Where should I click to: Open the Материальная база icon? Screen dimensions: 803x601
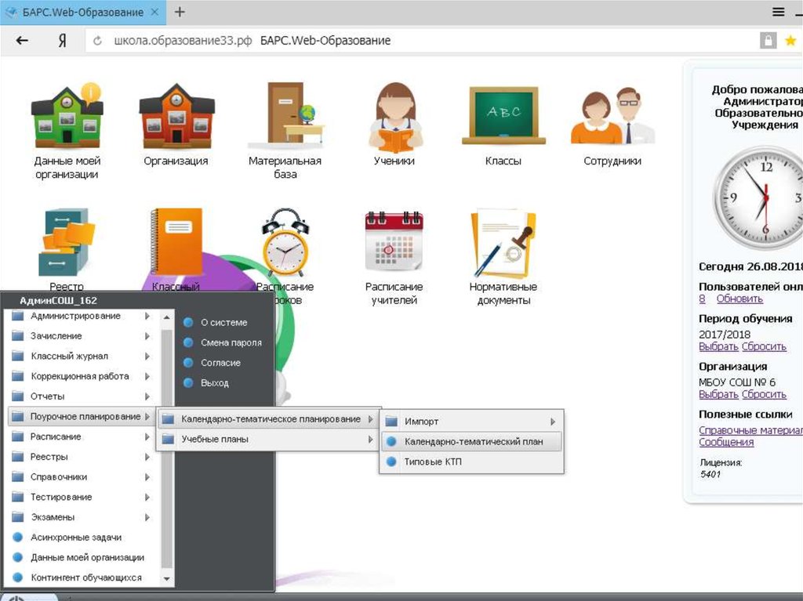click(285, 117)
